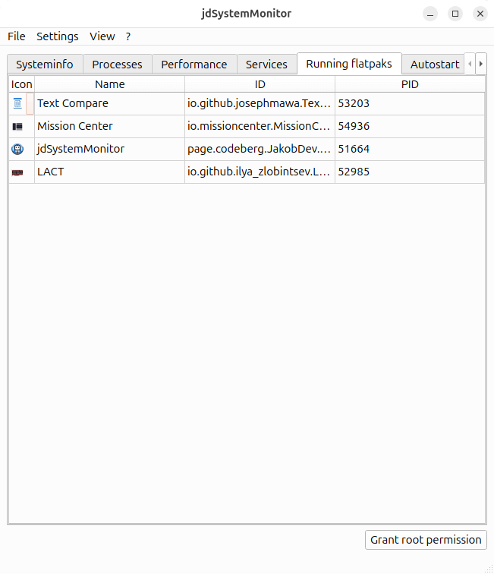Image resolution: width=494 pixels, height=574 pixels.
Task: Click the tab bar right scroll arrow
Action: (x=481, y=64)
